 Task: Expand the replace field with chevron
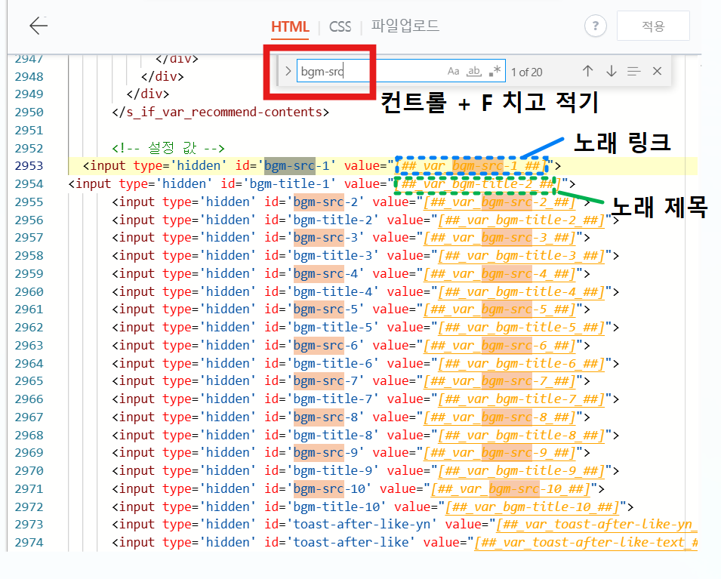coord(288,71)
